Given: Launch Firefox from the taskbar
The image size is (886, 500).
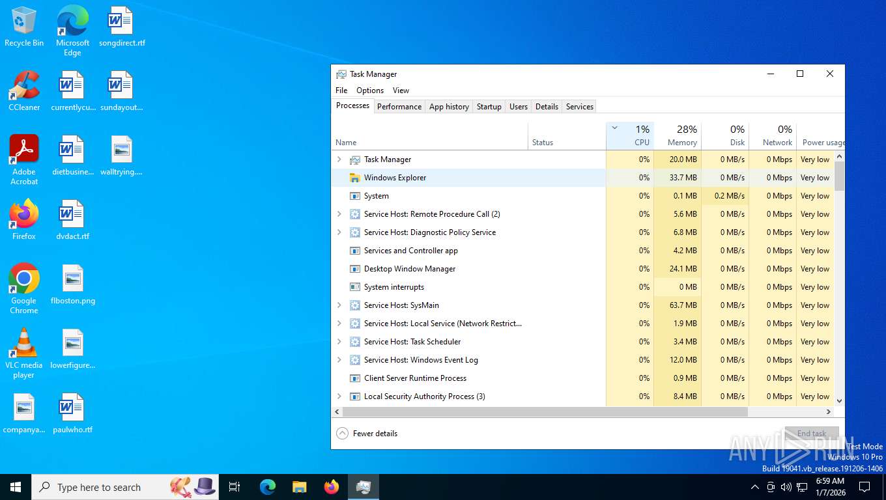Looking at the screenshot, I should tap(332, 487).
